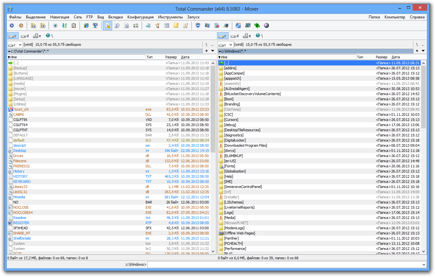Go to root in right panel

pos(417,45)
